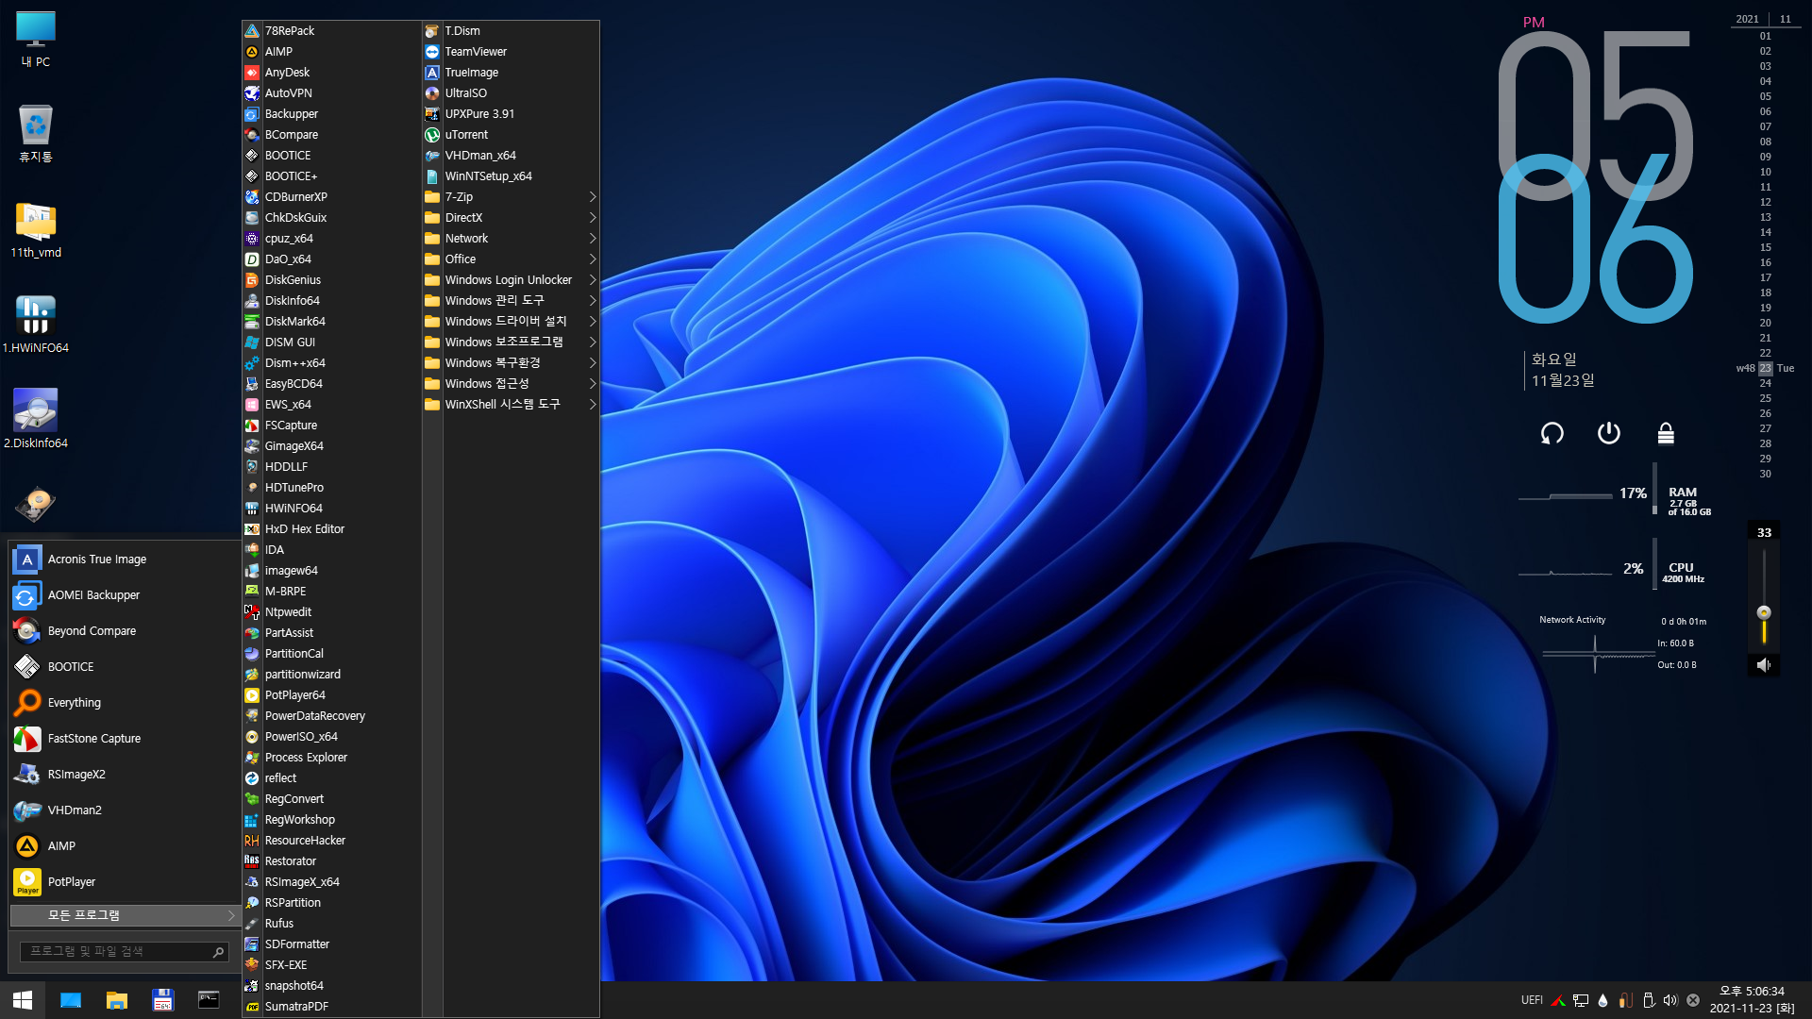This screenshot has width=1812, height=1019.
Task: Open the 11th_vmd folder on desktop
Action: 36,229
